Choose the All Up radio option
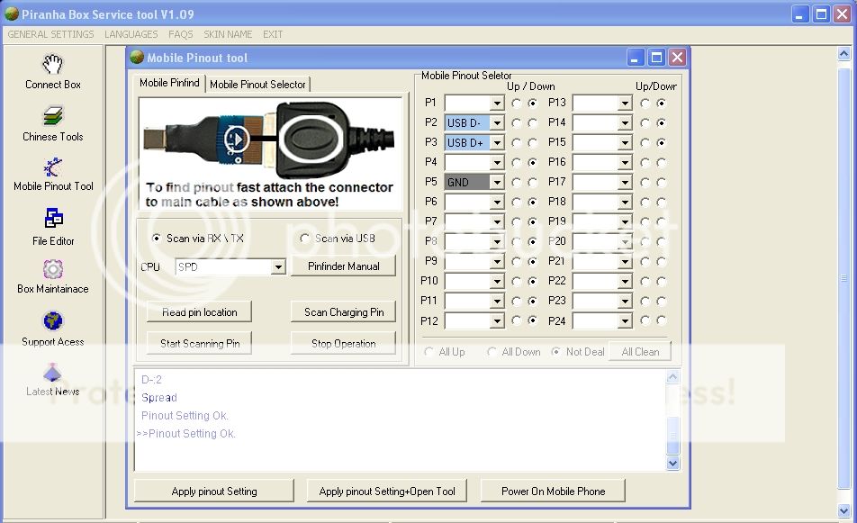 coord(429,352)
